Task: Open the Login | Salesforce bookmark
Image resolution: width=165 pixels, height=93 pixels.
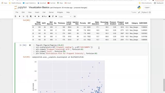Action: pos(29,3)
